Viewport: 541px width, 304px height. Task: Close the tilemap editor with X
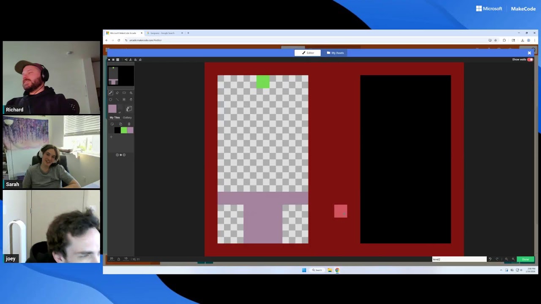[529, 53]
